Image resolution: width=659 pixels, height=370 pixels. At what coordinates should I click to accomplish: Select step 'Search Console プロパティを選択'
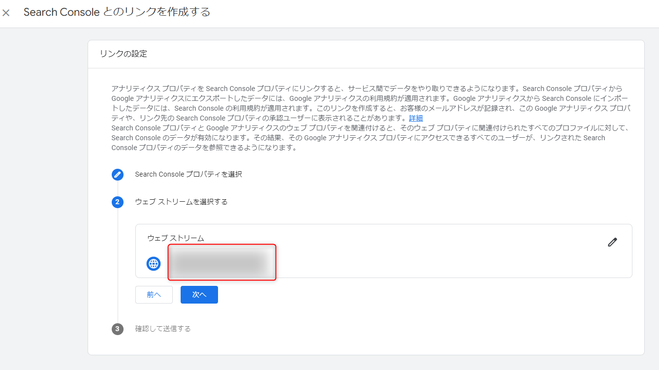click(x=188, y=174)
